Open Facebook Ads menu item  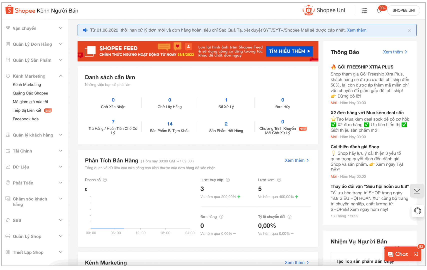point(26,119)
